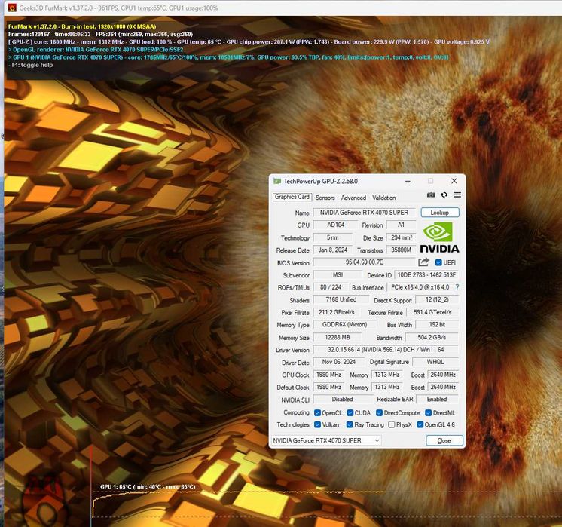
Task: Click the Bandwidth value 504.2 GB/s
Action: [432, 337]
